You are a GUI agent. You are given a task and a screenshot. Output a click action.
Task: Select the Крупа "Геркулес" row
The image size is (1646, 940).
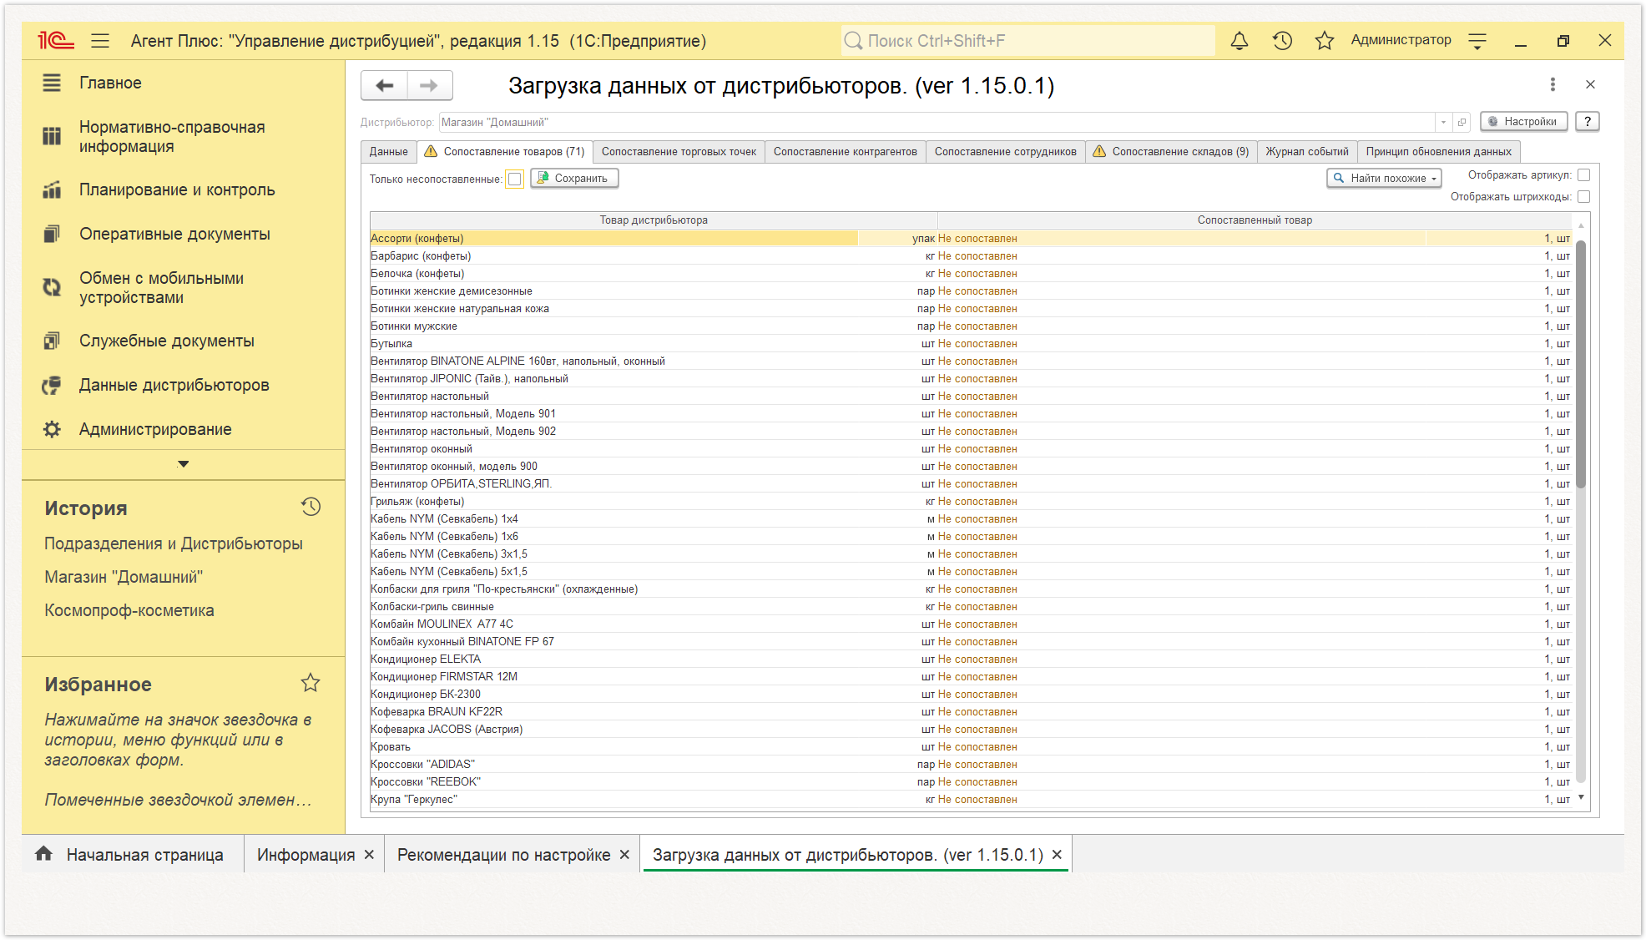click(x=971, y=800)
